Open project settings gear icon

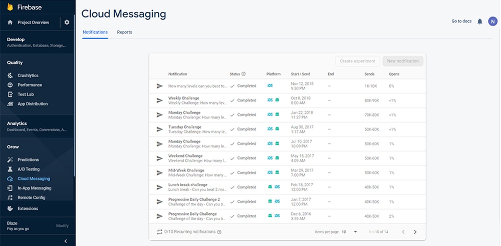click(x=67, y=22)
